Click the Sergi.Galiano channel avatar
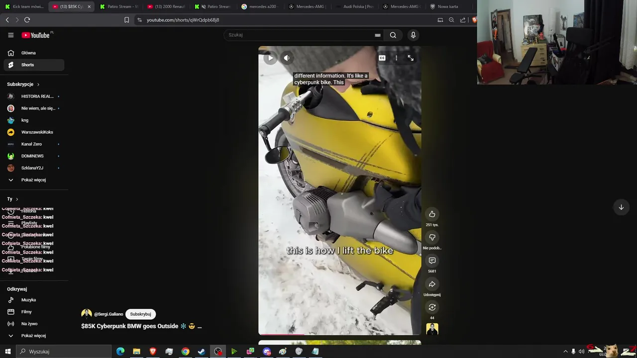 (x=87, y=314)
